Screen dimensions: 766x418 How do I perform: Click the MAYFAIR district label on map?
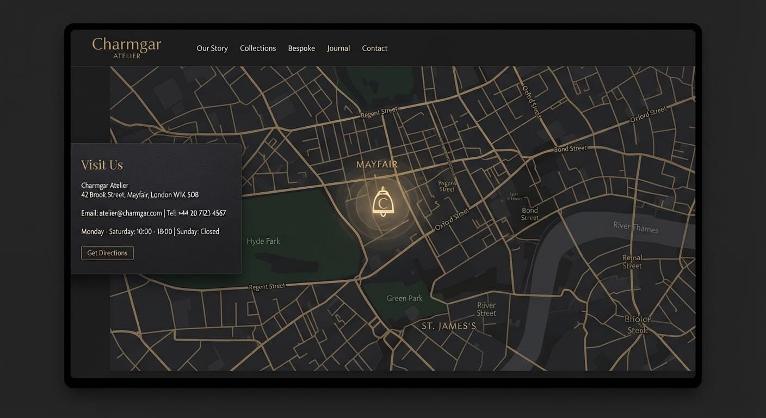coord(376,164)
